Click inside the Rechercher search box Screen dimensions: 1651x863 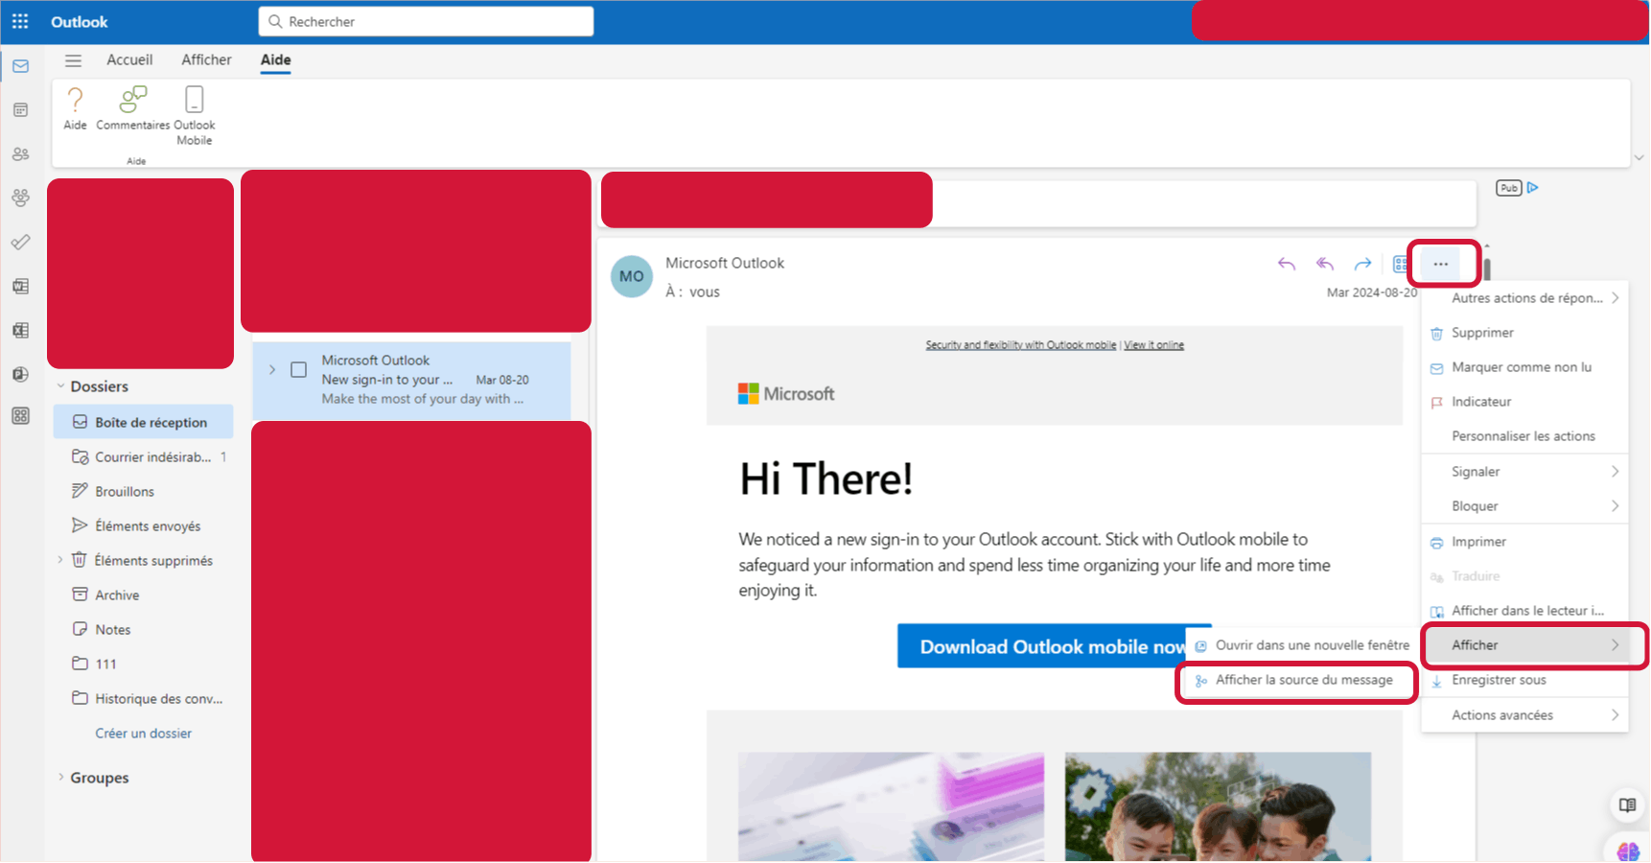pos(425,20)
